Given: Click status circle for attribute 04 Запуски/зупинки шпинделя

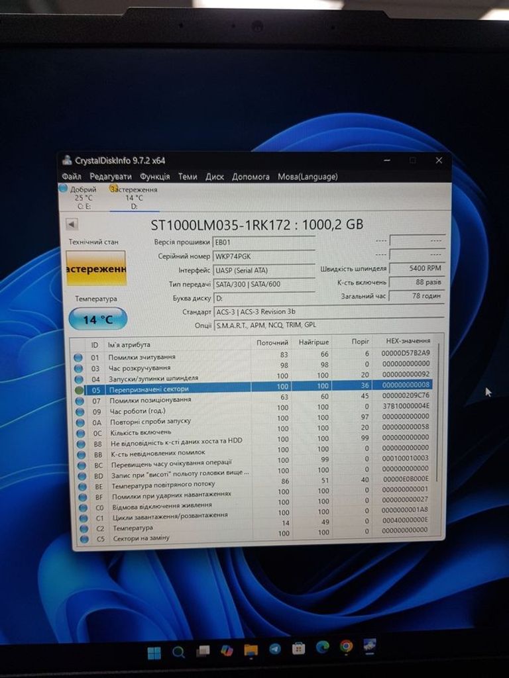Looking at the screenshot, I should 79,379.
